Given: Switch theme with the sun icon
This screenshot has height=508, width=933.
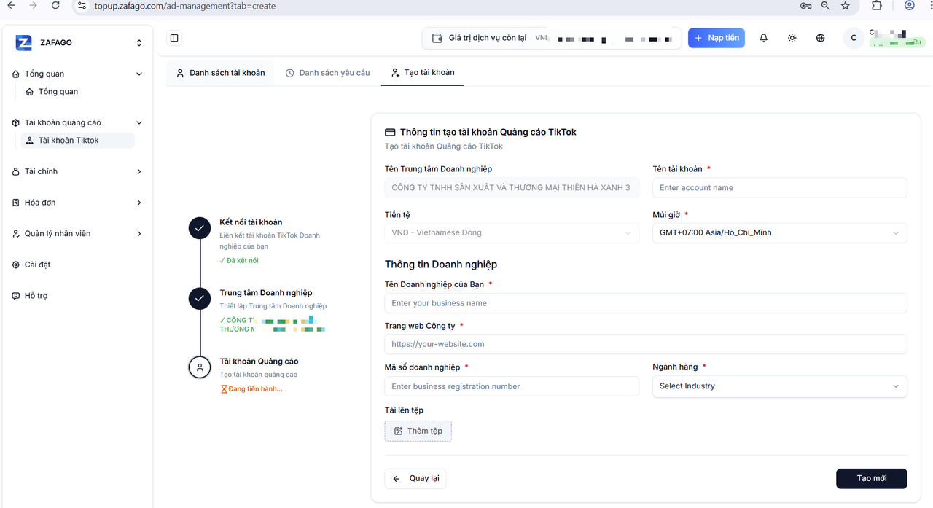Looking at the screenshot, I should point(792,38).
